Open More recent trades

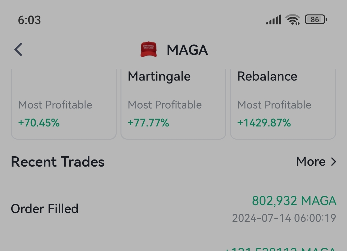(x=316, y=162)
